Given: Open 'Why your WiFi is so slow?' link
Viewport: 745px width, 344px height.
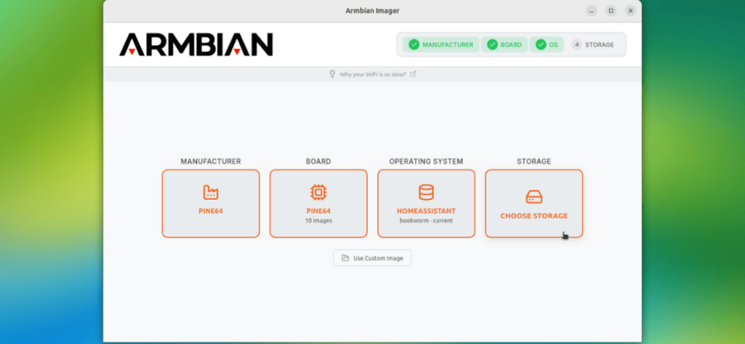Looking at the screenshot, I should pos(373,74).
